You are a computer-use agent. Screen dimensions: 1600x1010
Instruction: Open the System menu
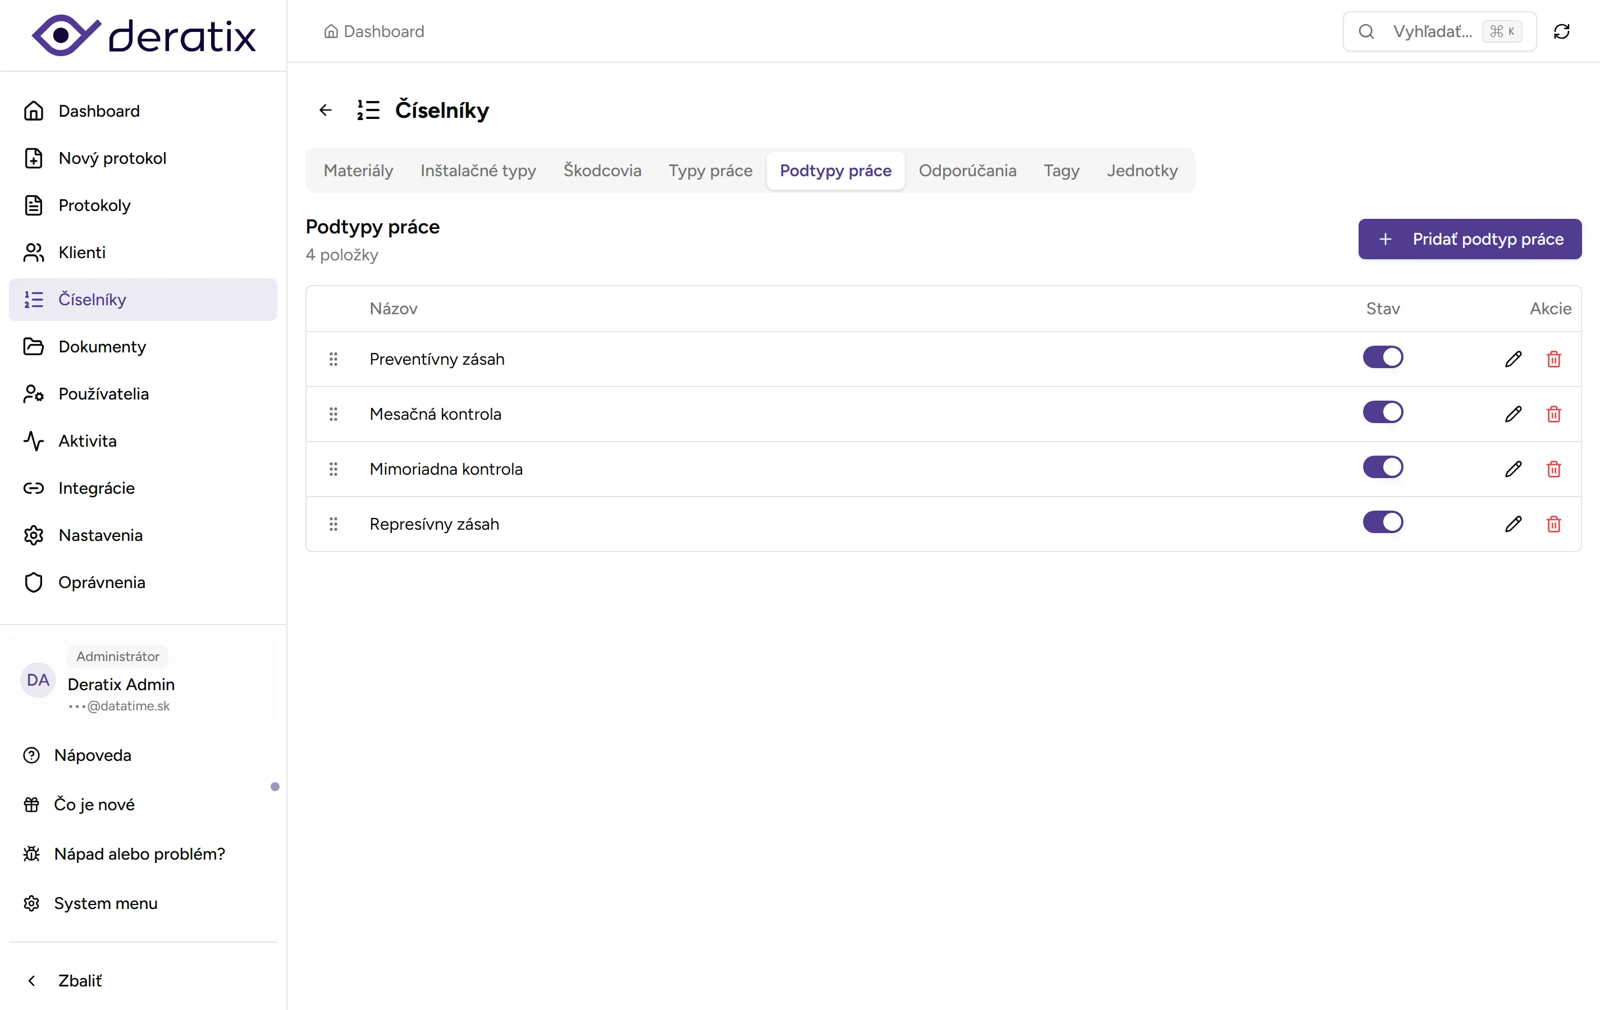pyautogui.click(x=105, y=903)
